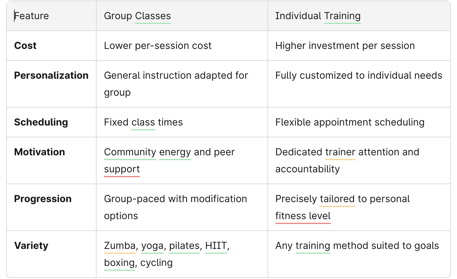457x279 pixels.
Task: Click the underlined word tailored
Action: pos(337,199)
